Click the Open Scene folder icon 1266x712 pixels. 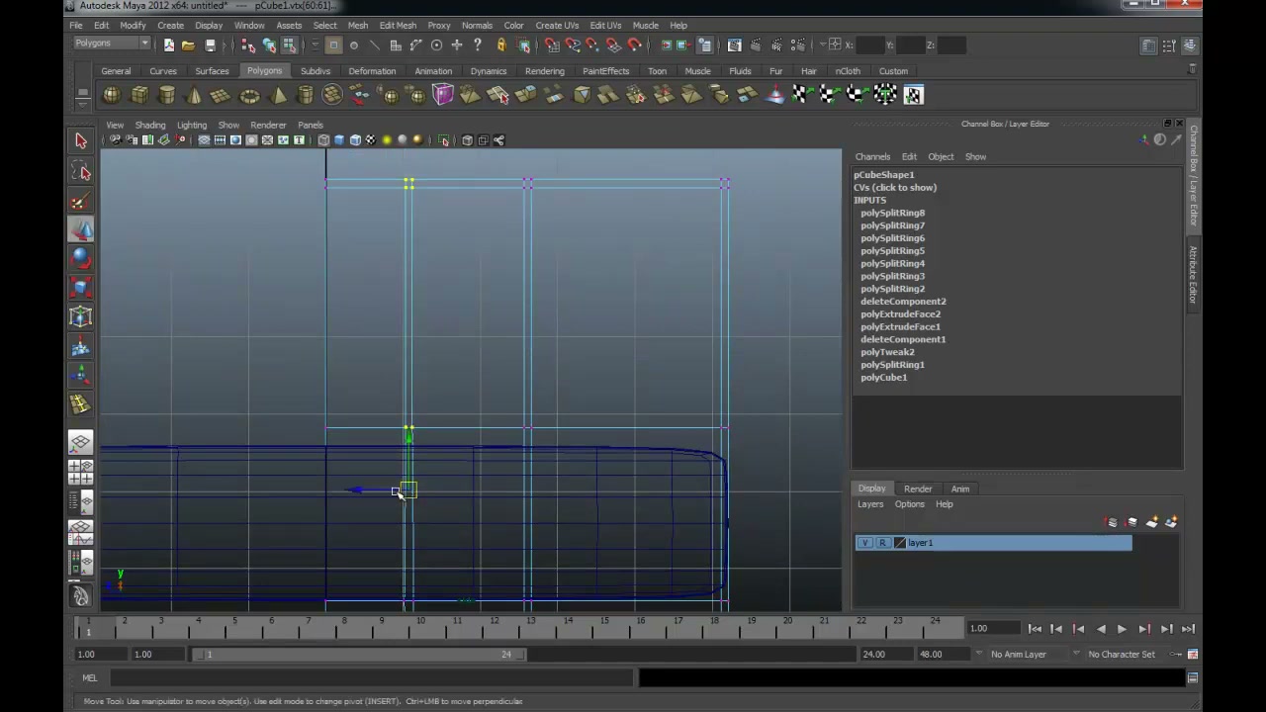point(188,45)
